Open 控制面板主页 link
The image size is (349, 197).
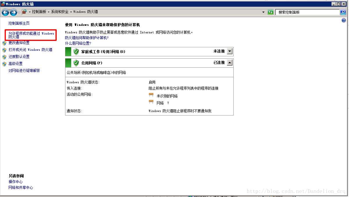pos(19,23)
